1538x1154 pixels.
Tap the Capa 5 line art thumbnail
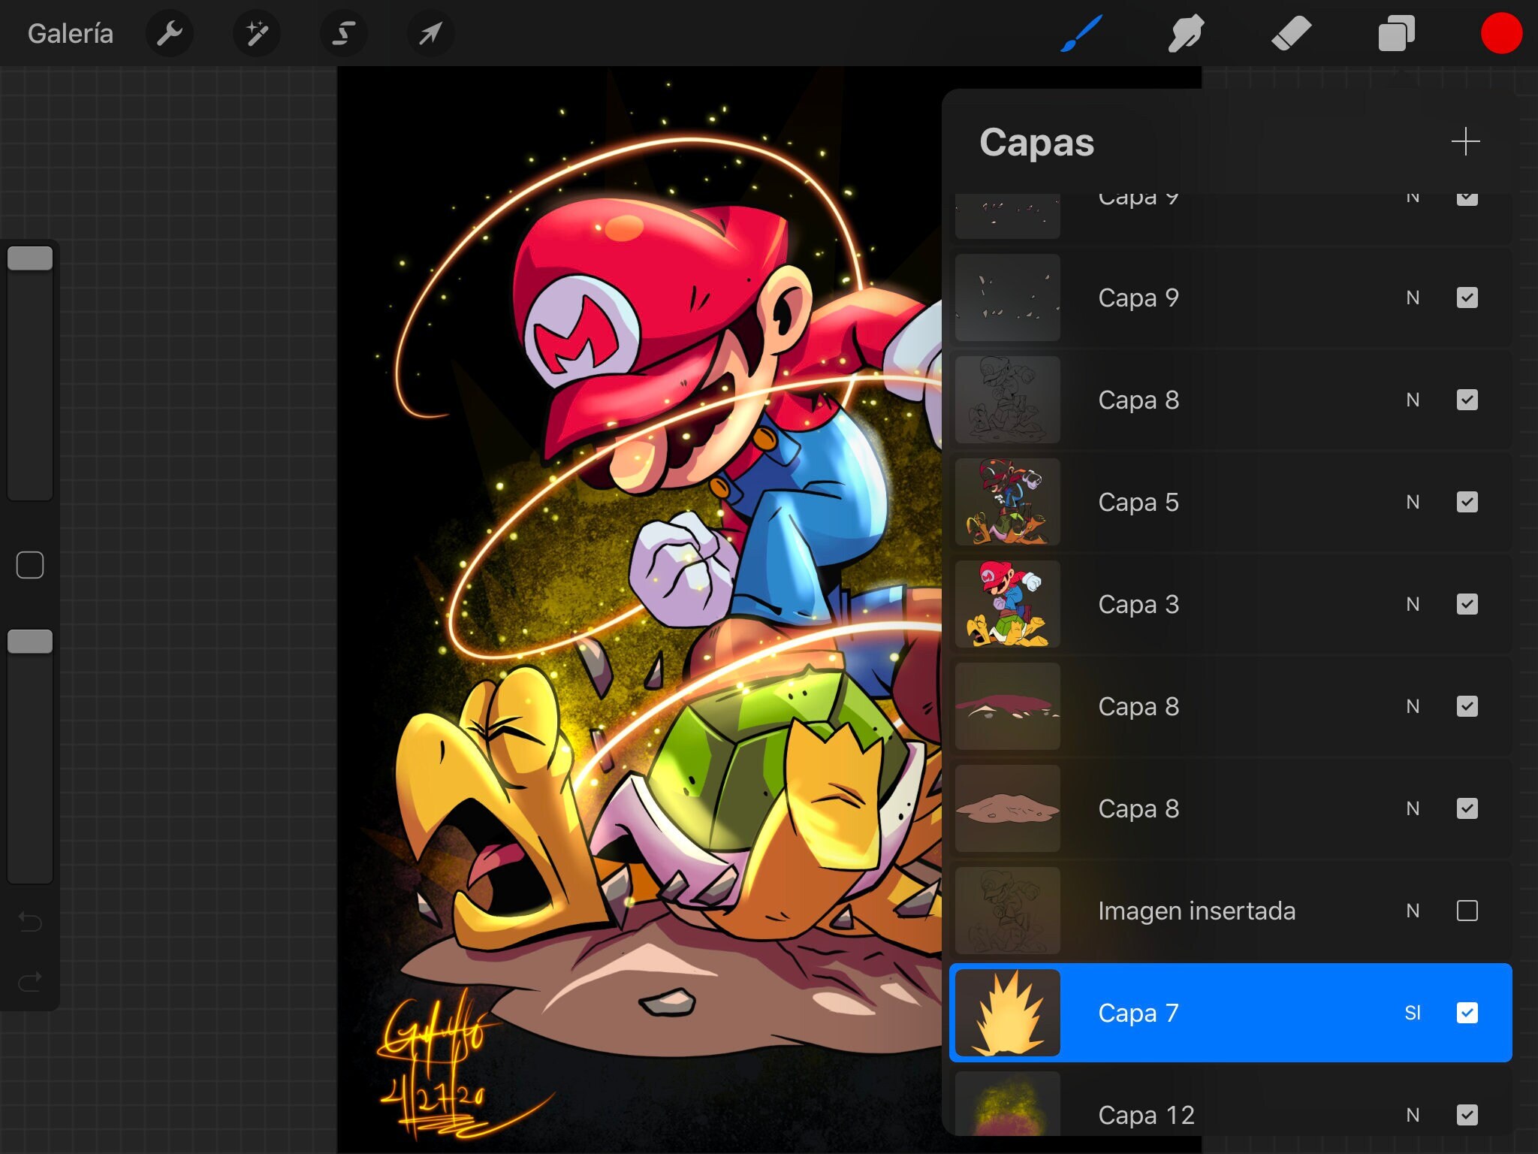(1008, 502)
